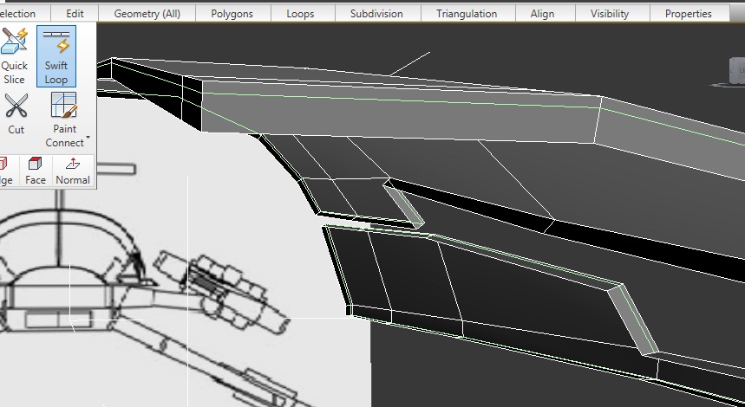Click the blueprint reference image in the viewport
Viewport: 745px width, 407px height.
click(x=173, y=286)
